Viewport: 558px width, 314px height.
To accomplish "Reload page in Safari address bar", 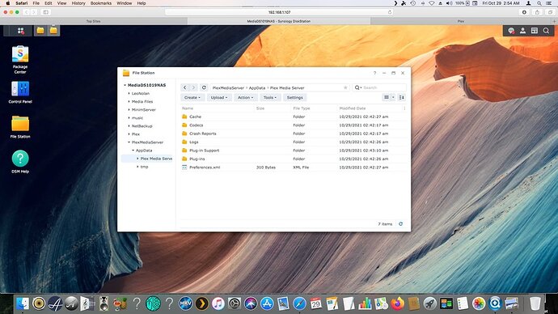I will [x=390, y=12].
